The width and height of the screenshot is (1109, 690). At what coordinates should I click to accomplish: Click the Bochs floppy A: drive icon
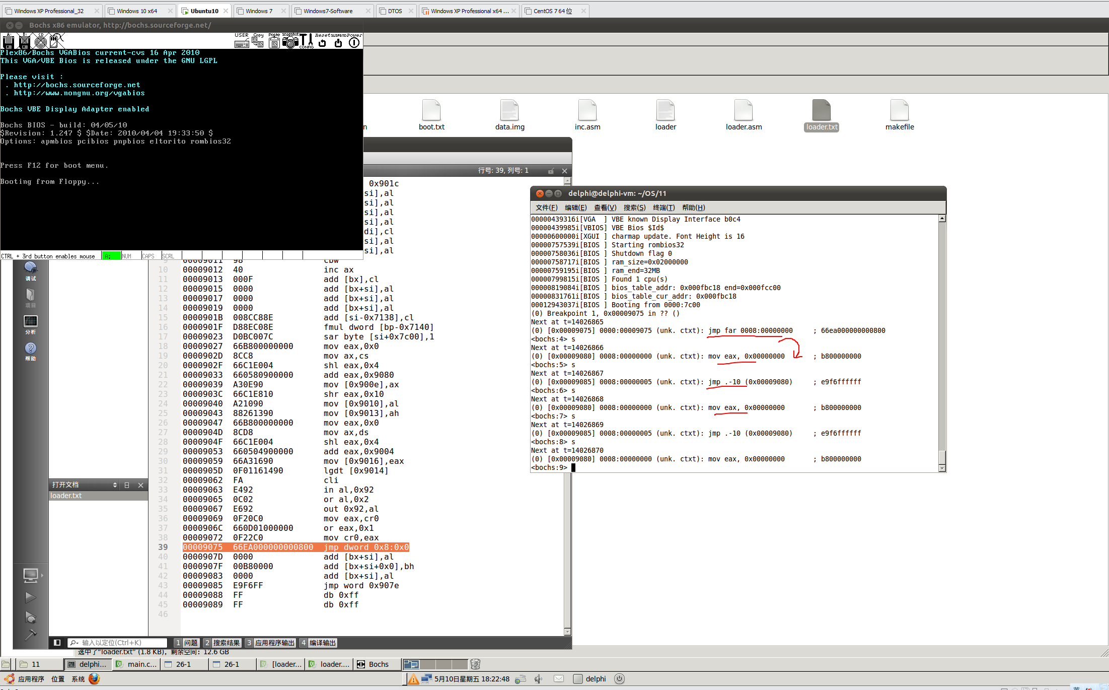coord(8,41)
